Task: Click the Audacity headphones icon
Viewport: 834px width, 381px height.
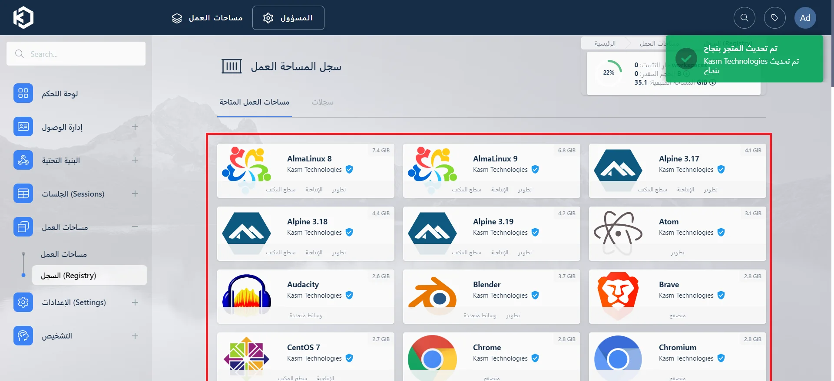Action: tap(246, 294)
